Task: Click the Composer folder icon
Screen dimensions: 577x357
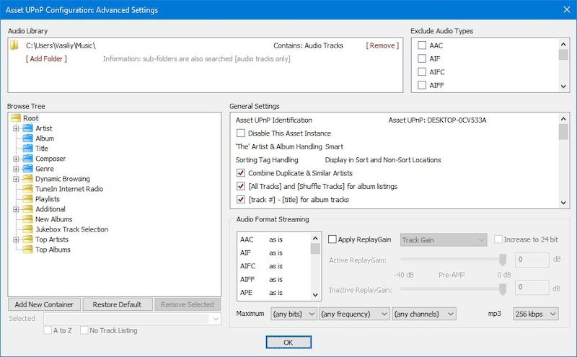Action: pyautogui.click(x=28, y=159)
